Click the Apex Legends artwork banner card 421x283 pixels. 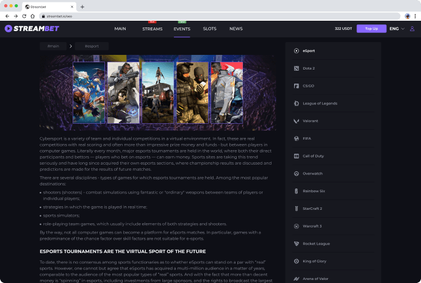[123, 93]
